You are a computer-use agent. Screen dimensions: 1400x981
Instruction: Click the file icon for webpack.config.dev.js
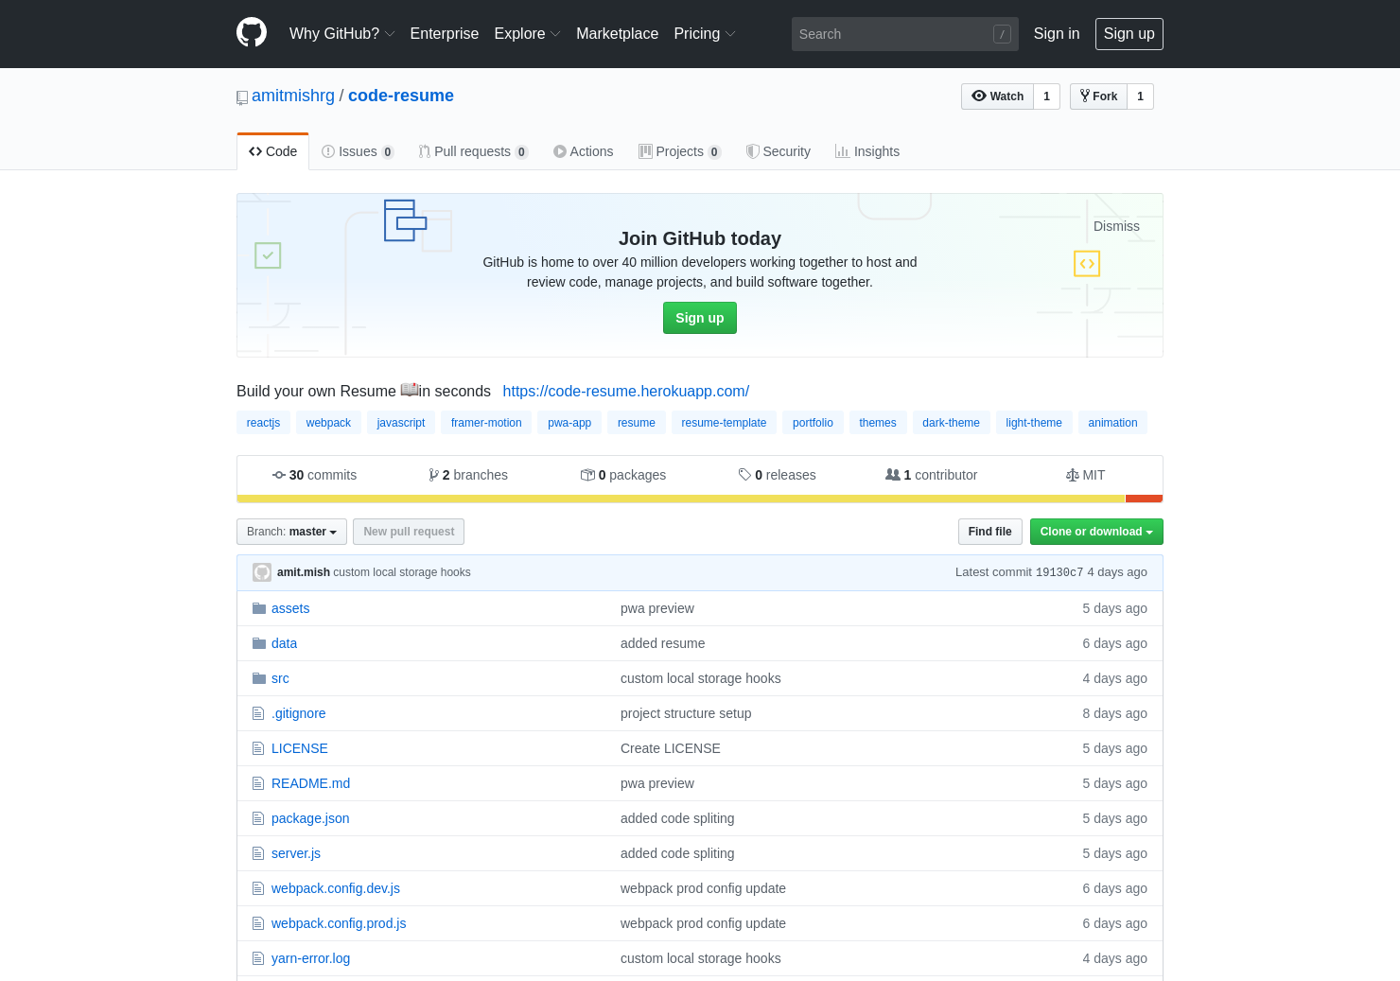point(258,888)
